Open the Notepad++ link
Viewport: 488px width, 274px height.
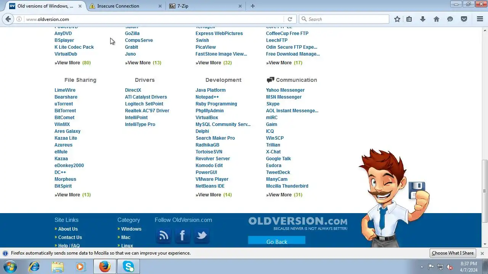tap(207, 97)
